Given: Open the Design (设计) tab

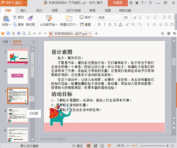Looking at the screenshot, I should tap(39, 11).
